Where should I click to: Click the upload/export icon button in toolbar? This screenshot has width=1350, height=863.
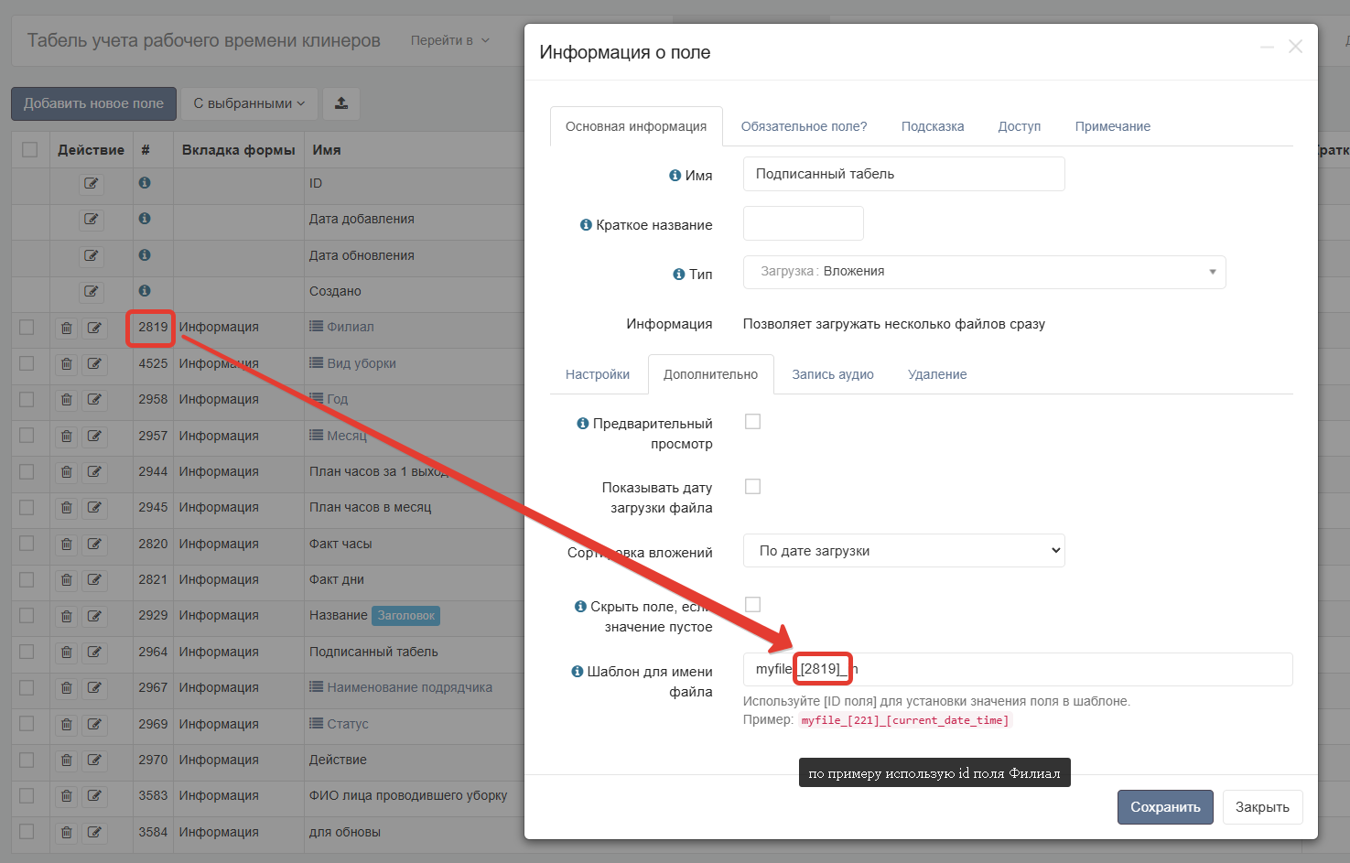341,103
